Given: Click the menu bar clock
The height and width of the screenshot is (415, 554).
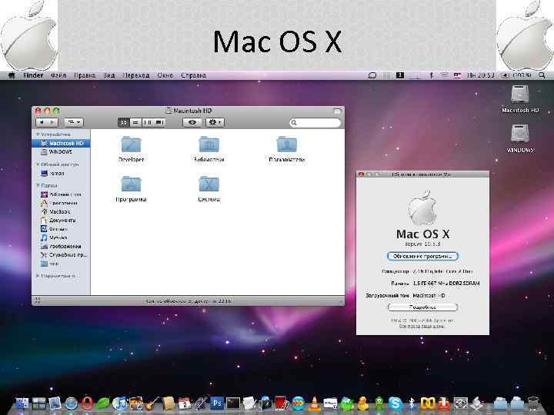Looking at the screenshot, I should click(480, 75).
